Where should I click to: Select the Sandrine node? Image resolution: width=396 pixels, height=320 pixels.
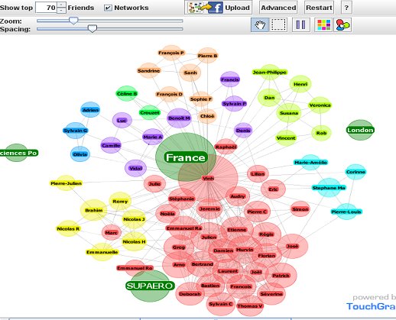click(x=148, y=70)
